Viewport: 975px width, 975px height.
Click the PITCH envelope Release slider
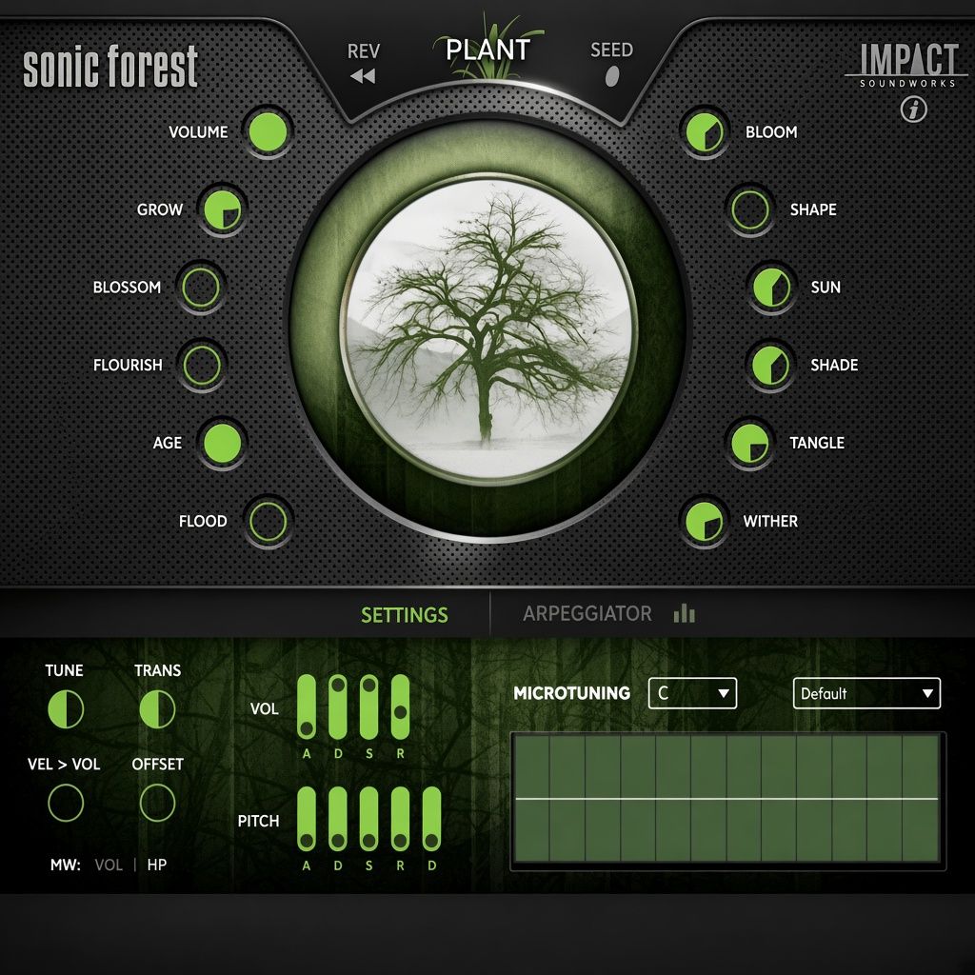tap(401, 819)
